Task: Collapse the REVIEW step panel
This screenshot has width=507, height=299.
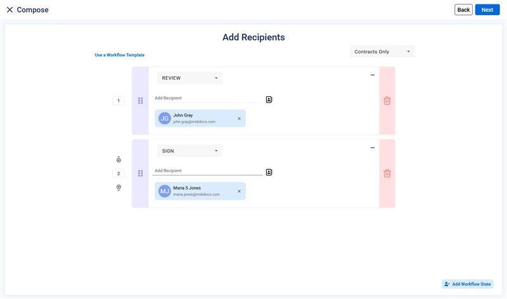Action: coord(373,75)
